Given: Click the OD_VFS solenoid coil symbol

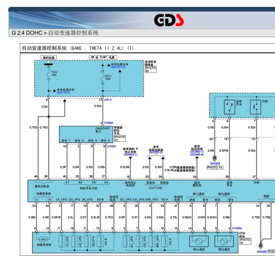Looking at the screenshot, I should coord(139,241).
